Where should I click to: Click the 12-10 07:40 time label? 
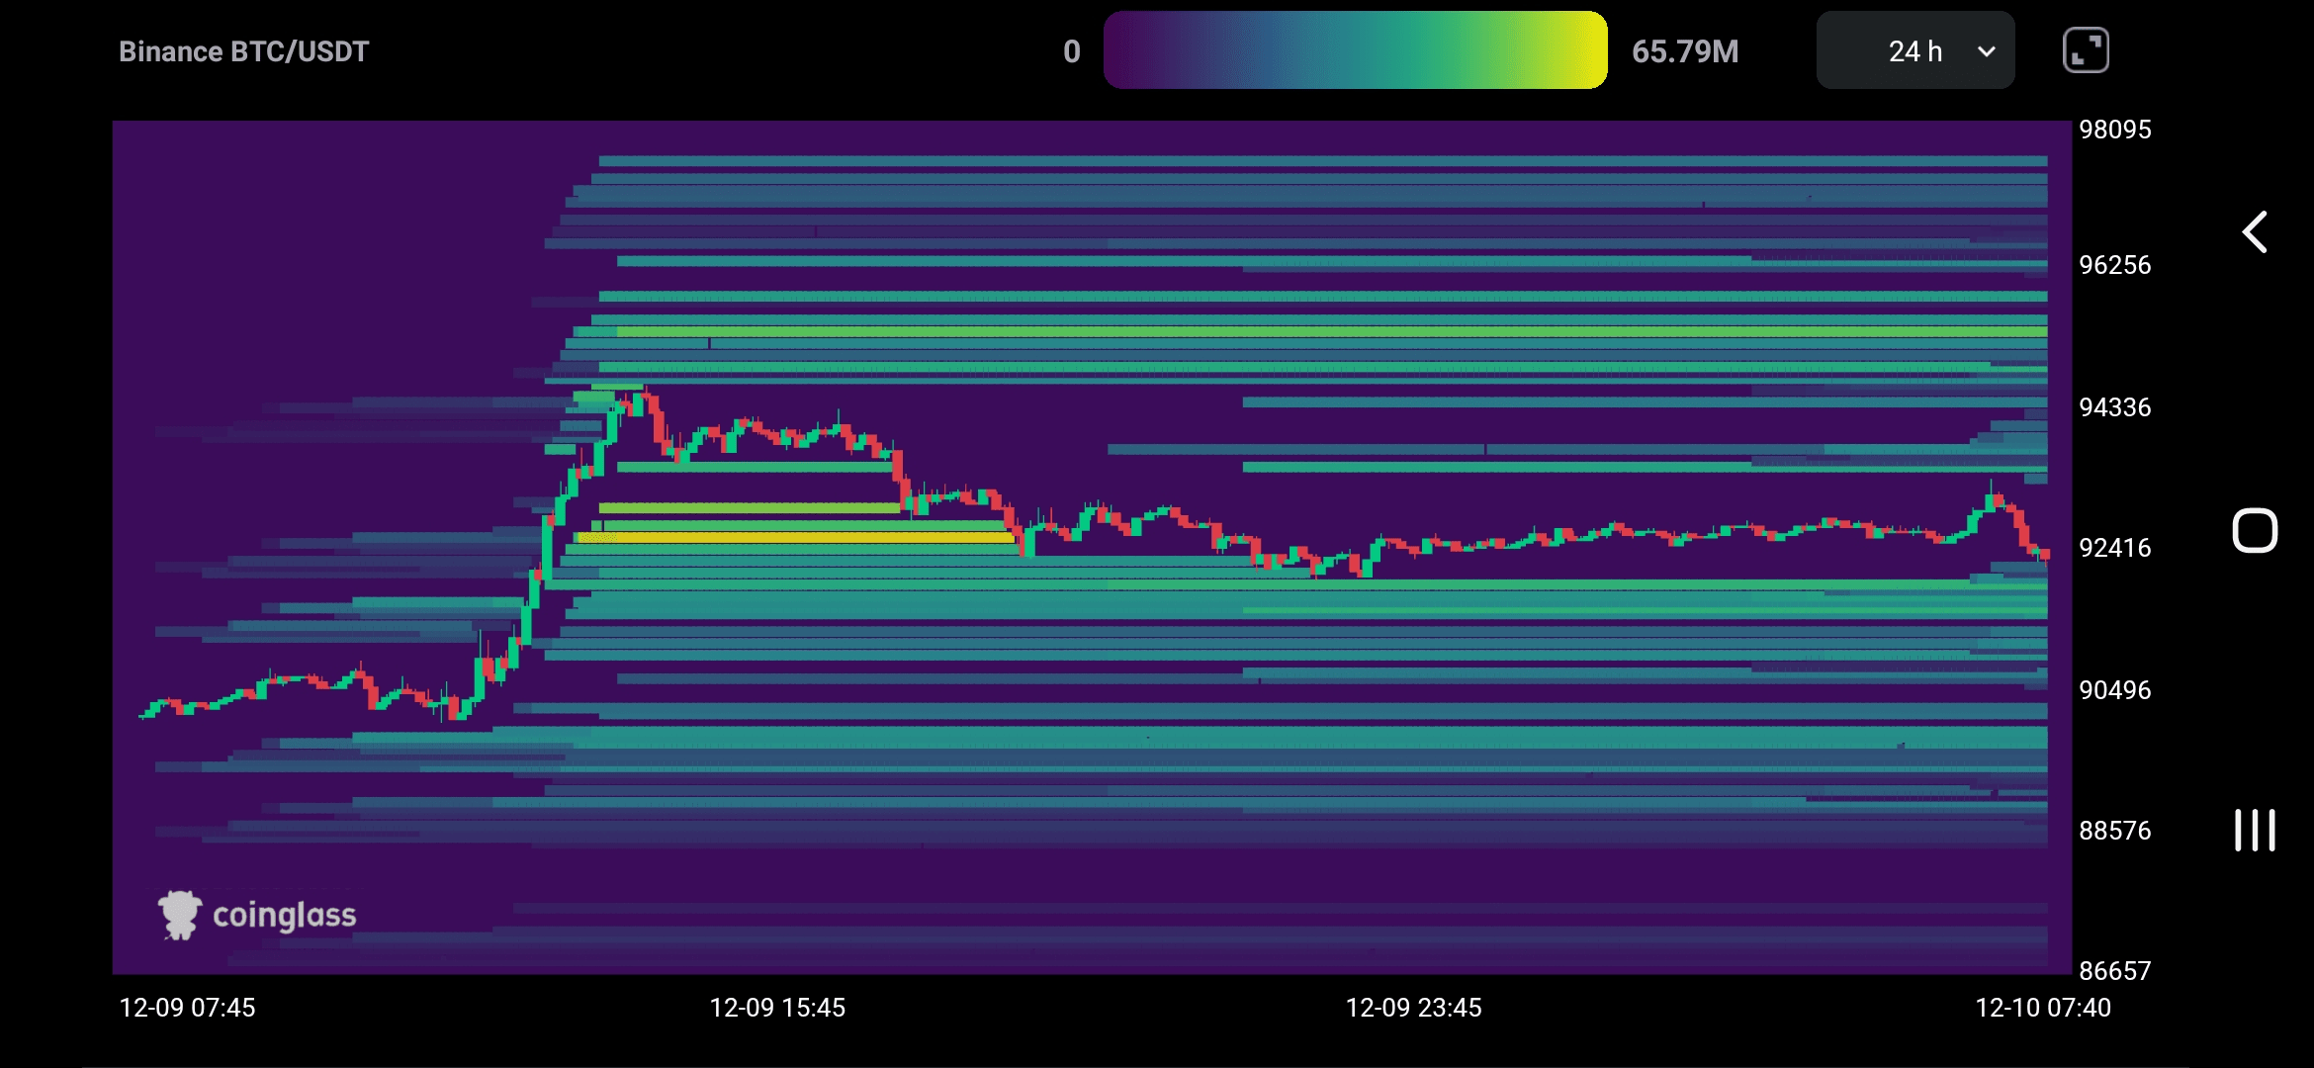coord(2042,1008)
